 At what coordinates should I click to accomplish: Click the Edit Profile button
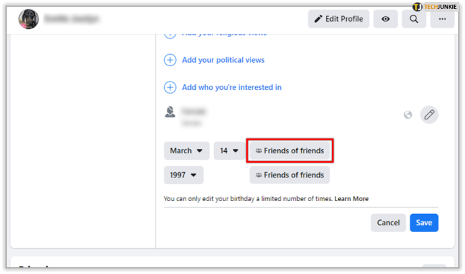click(339, 19)
